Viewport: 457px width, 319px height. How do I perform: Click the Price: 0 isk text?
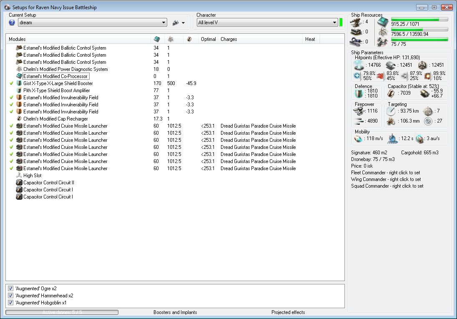coord(362,166)
